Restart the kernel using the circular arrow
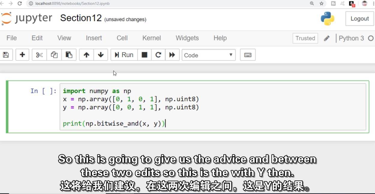The width and height of the screenshot is (375, 194). (x=158, y=55)
